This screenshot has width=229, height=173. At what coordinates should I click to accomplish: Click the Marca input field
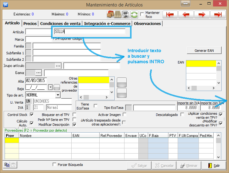(38, 39)
